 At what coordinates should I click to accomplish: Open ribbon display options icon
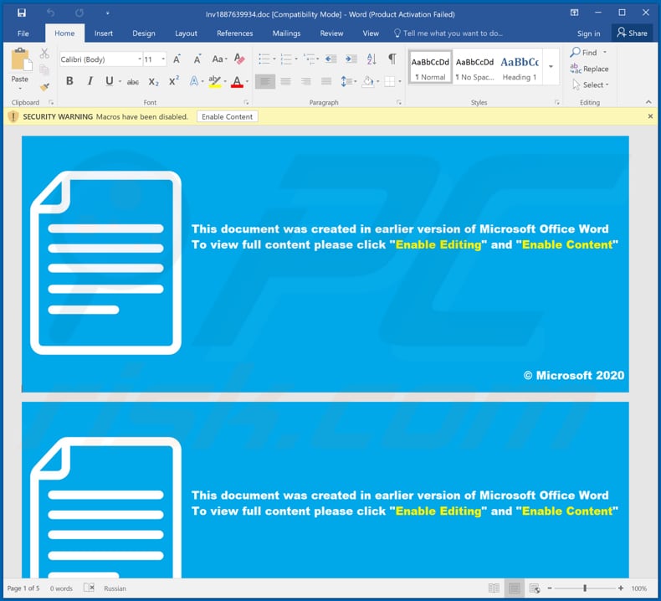[x=574, y=13]
